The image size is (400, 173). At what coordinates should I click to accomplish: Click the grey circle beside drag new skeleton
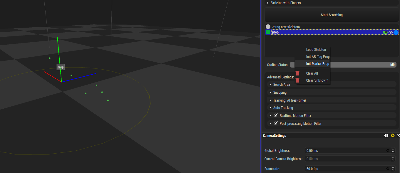pyautogui.click(x=268, y=27)
